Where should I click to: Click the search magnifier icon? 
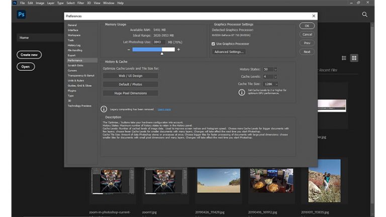364,15
